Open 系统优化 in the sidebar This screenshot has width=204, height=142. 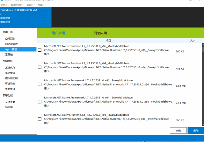click(10, 68)
